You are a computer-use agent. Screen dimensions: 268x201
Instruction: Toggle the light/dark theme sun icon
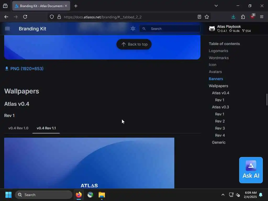pyautogui.click(x=133, y=29)
